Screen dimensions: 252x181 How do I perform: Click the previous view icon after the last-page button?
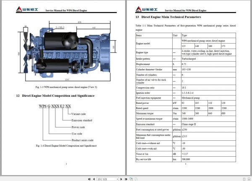click(x=131, y=179)
